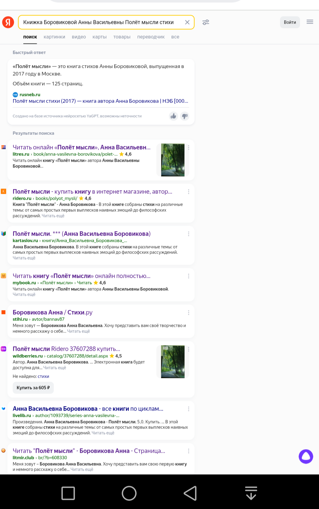Dislike the quick answer with thumbs down
Image resolution: width=319 pixels, height=509 pixels.
click(x=185, y=116)
